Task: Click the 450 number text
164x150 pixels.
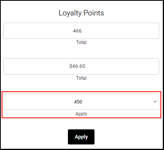Action: coord(78,102)
